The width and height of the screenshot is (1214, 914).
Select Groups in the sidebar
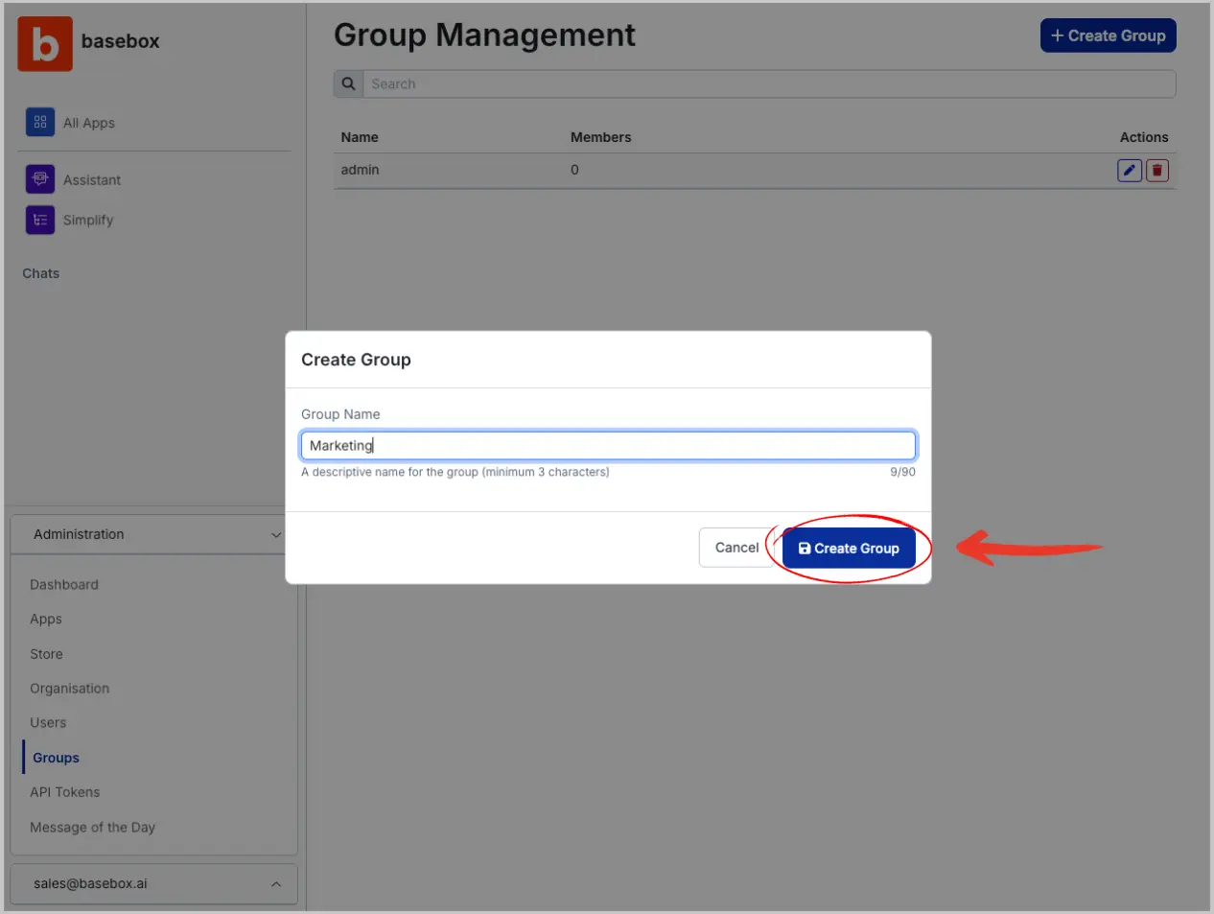[57, 758]
